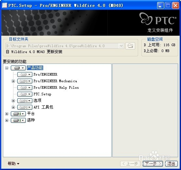Screen dimensions: 181x170
Task: Expand the 平台 tree node
Action: 7,114
